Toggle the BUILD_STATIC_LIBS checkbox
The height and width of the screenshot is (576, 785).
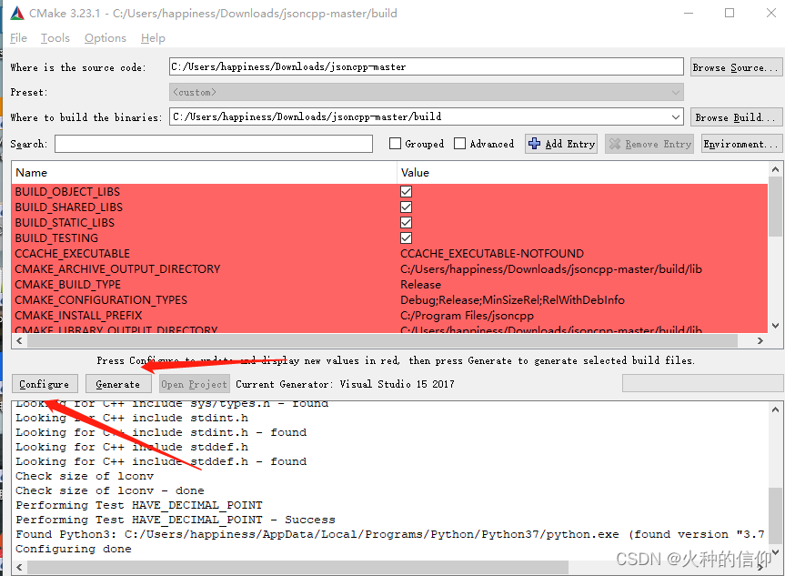pyautogui.click(x=406, y=223)
